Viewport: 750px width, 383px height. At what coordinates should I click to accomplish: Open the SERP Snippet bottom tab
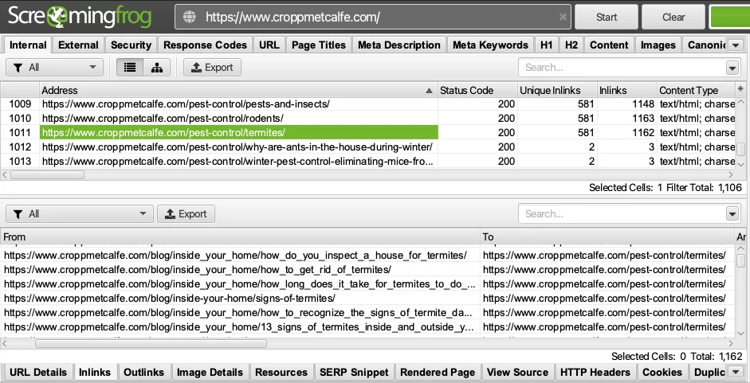(354, 372)
